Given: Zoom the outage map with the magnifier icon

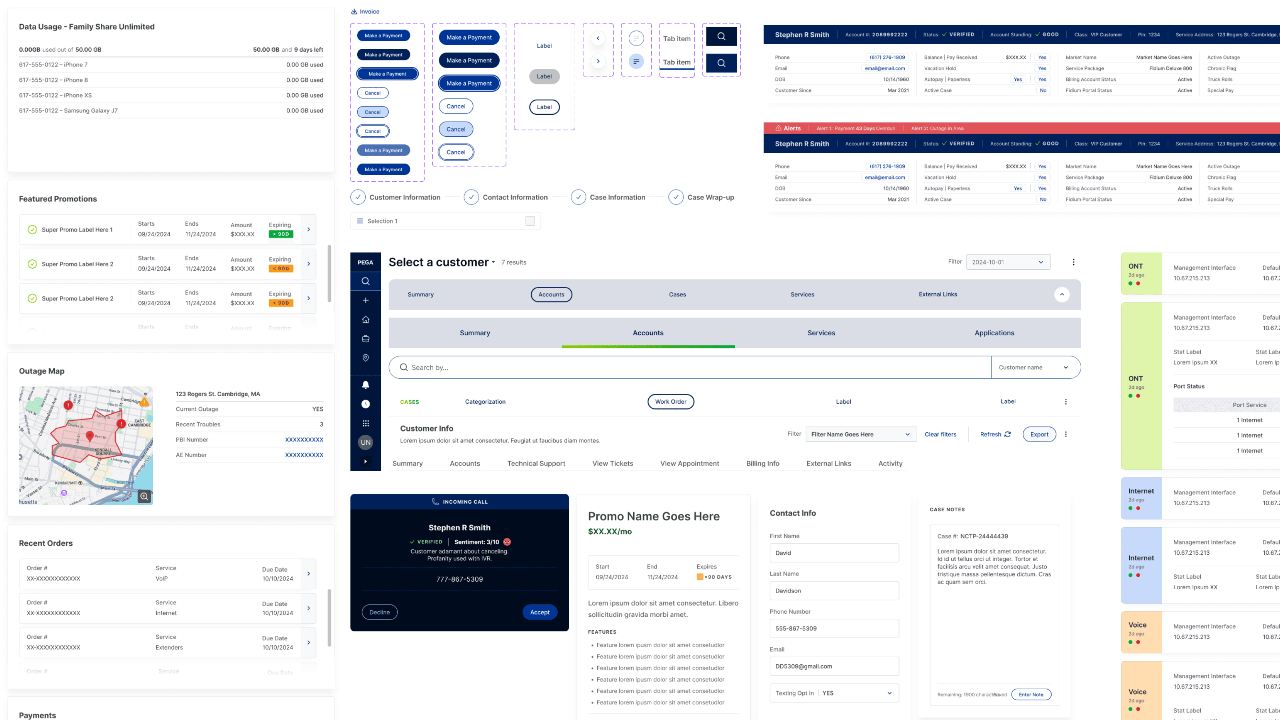Looking at the screenshot, I should pyautogui.click(x=144, y=496).
